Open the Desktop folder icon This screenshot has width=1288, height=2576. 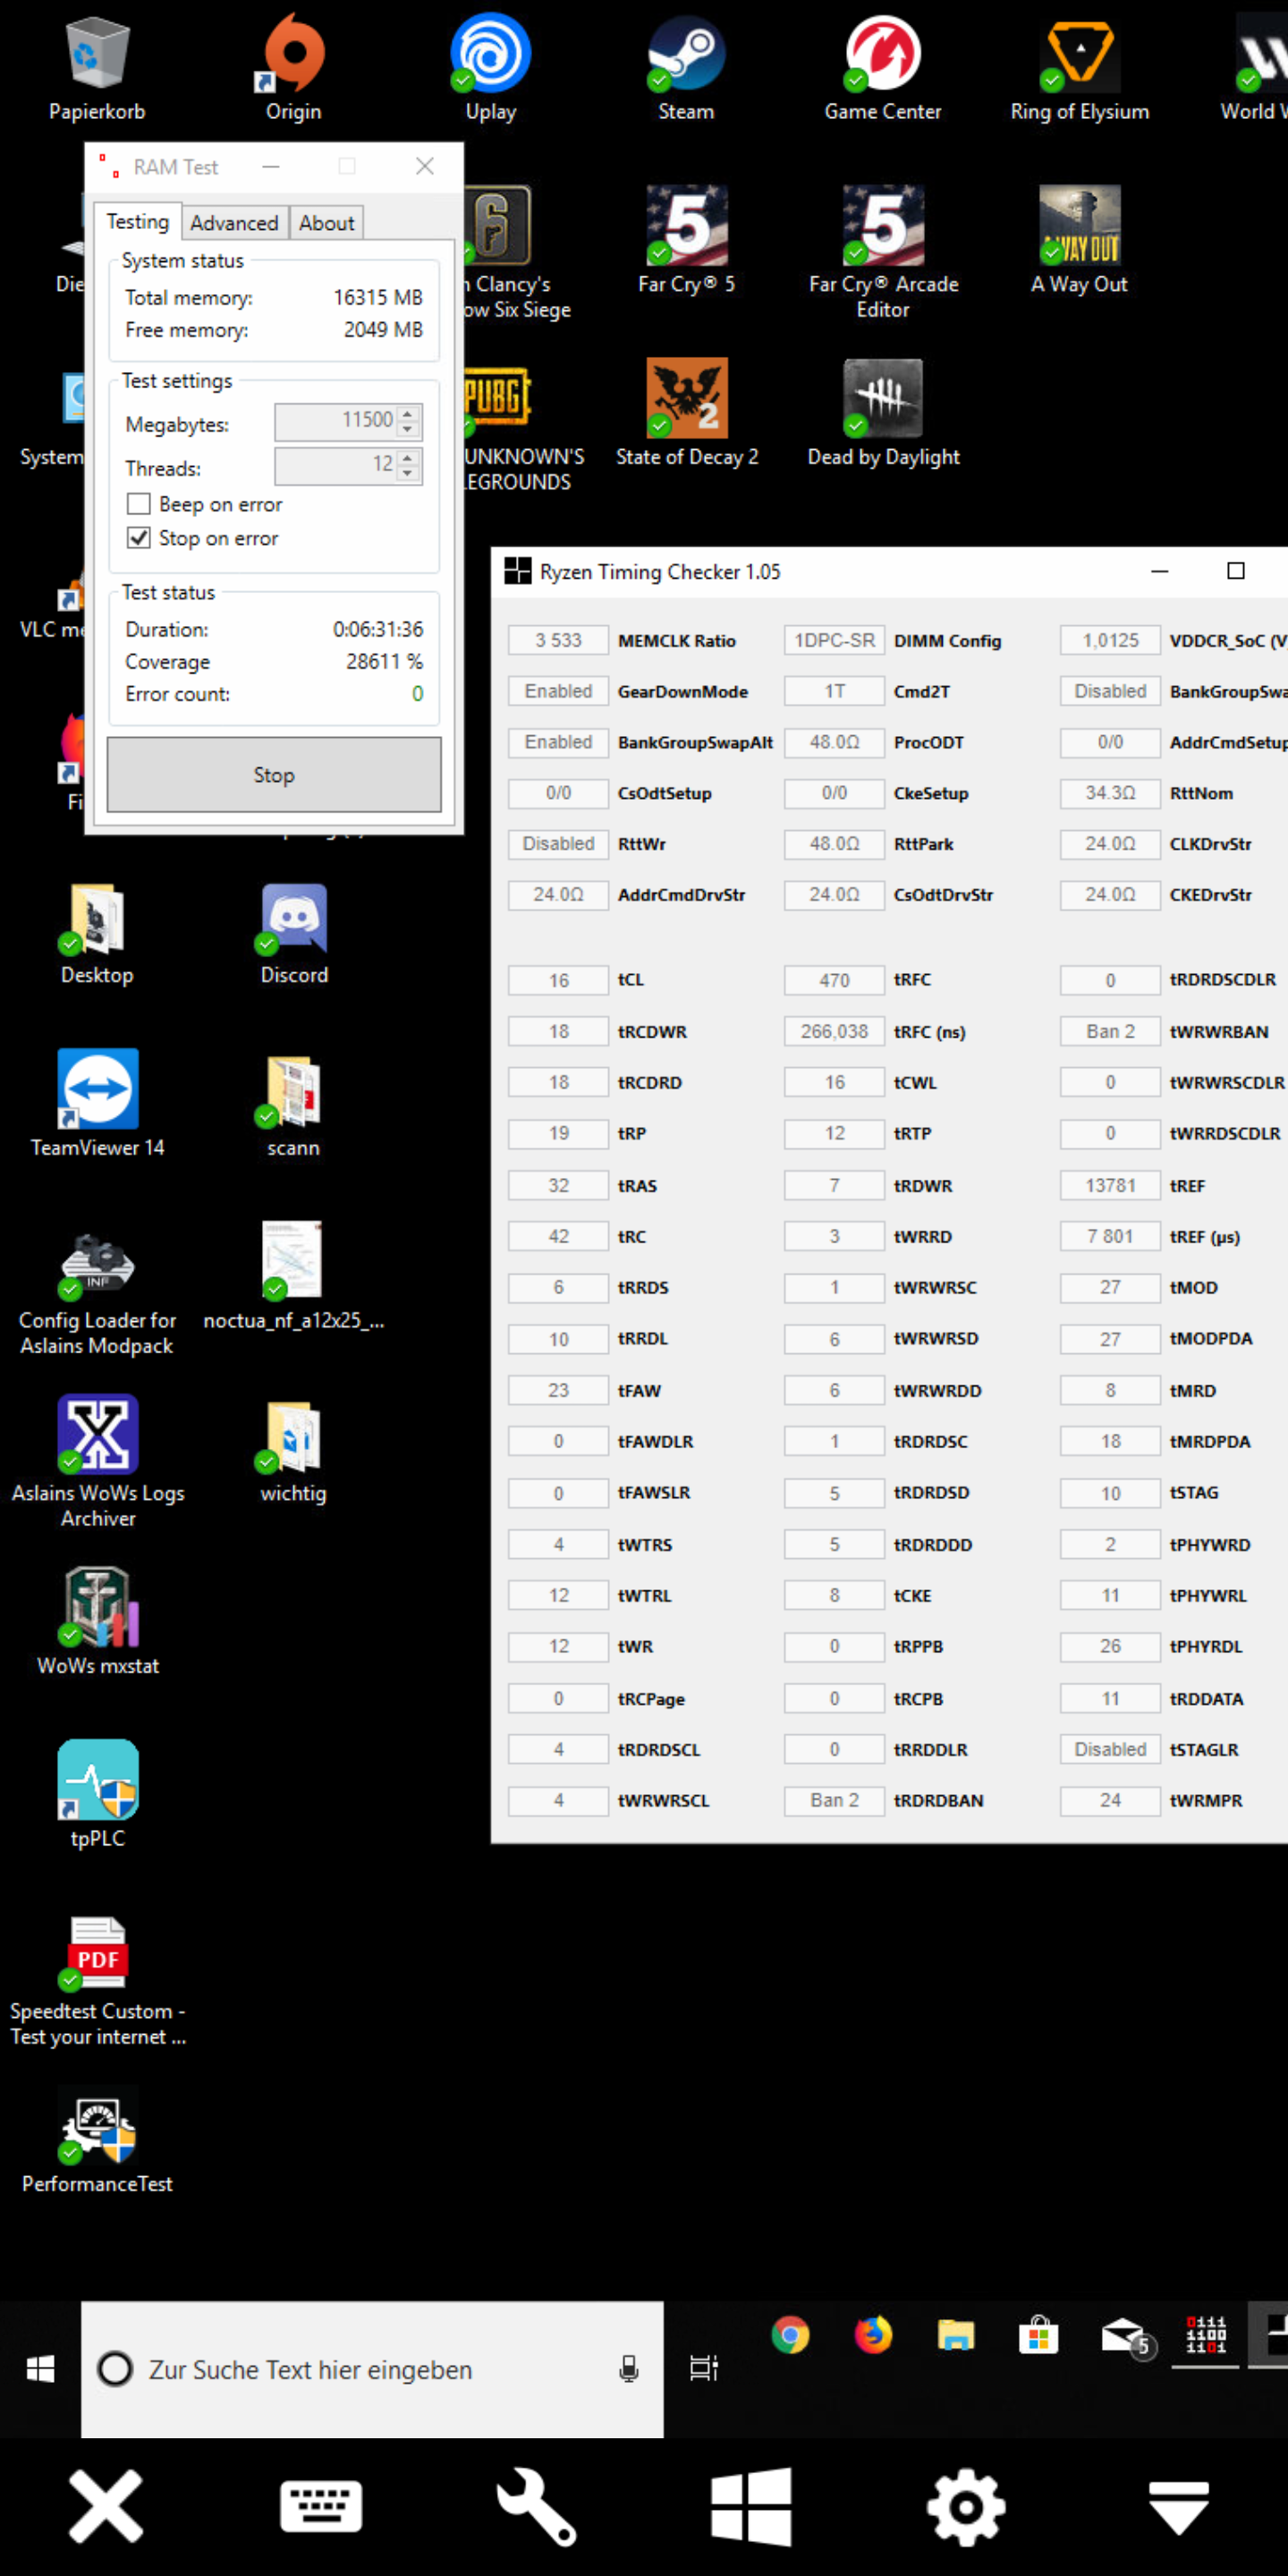[97, 934]
